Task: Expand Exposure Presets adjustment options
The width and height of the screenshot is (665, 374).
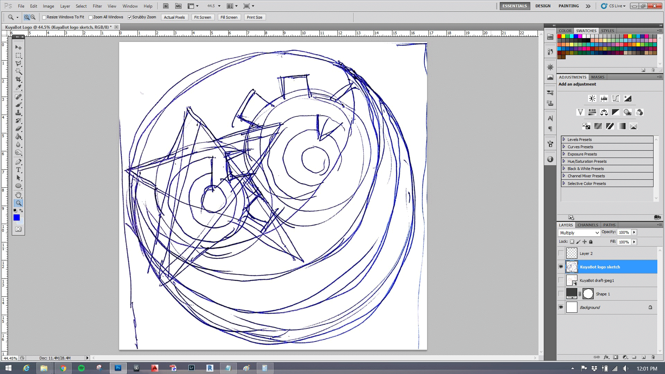Action: 564,153
